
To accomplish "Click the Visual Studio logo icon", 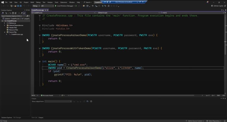I will (2, 2).
